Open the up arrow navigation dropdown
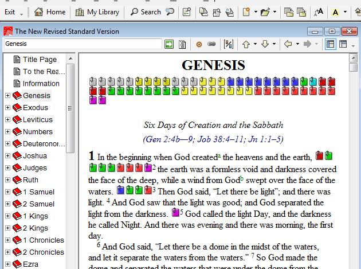The image size is (361, 269). pos(255,44)
